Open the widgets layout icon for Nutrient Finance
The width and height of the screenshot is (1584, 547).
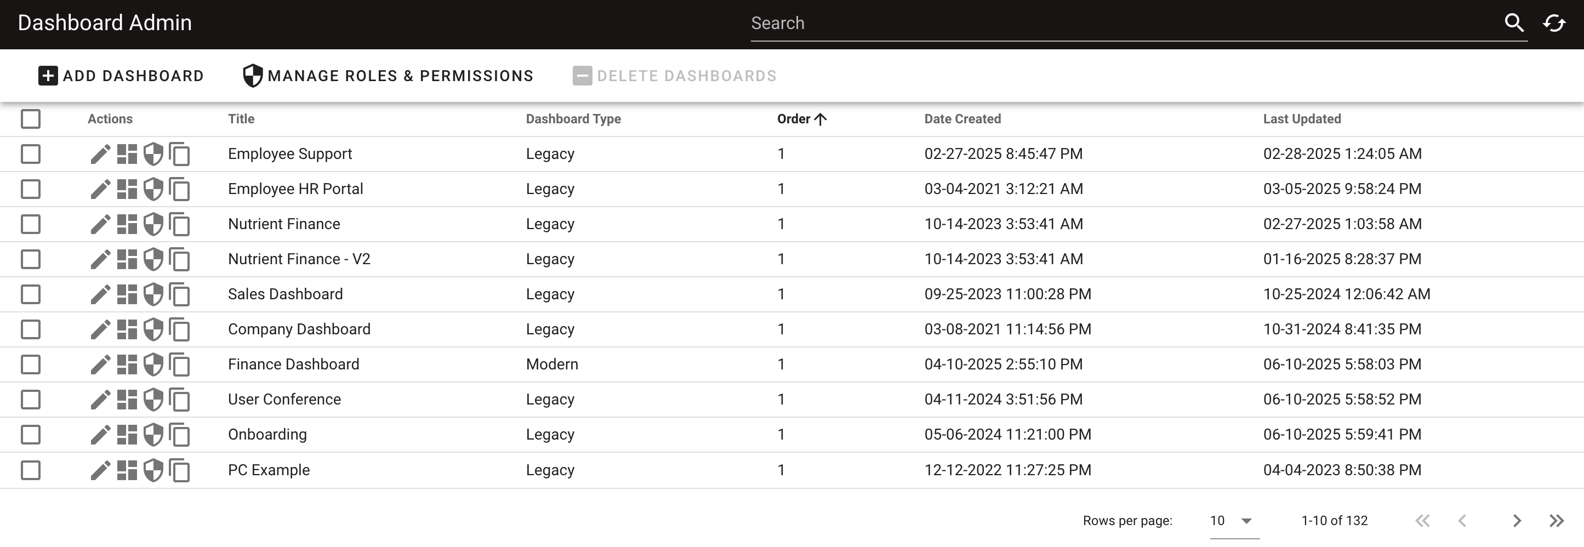(127, 224)
